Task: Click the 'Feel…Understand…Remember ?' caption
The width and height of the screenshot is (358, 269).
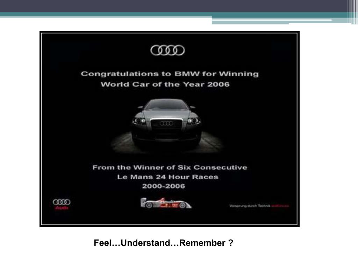Action: point(164,243)
